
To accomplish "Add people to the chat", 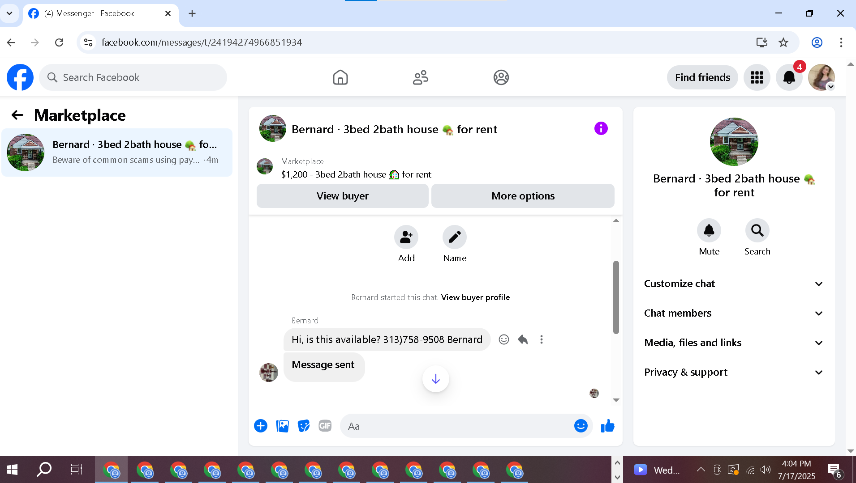I will 406,237.
